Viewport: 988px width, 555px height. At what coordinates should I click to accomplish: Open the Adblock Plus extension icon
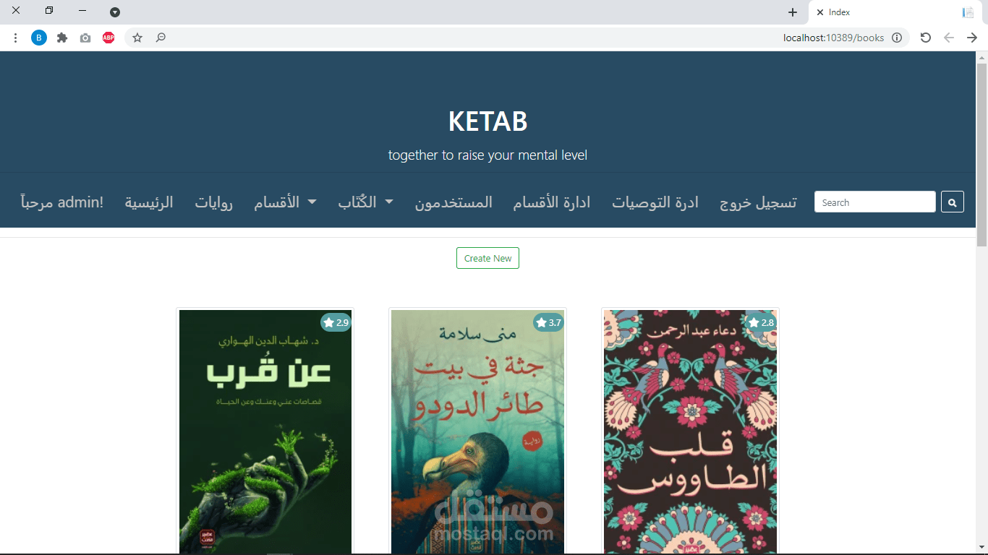tap(108, 38)
